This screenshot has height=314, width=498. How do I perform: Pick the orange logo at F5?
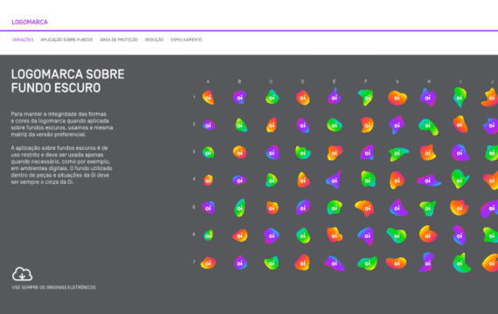pyautogui.click(x=364, y=208)
